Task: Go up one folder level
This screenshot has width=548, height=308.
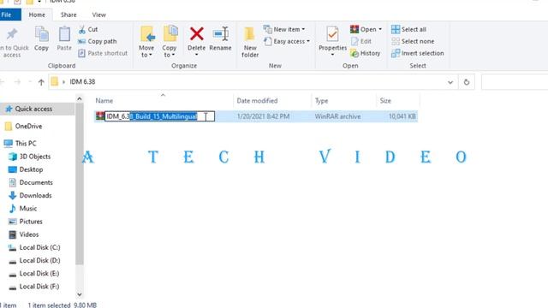Action: click(x=41, y=82)
